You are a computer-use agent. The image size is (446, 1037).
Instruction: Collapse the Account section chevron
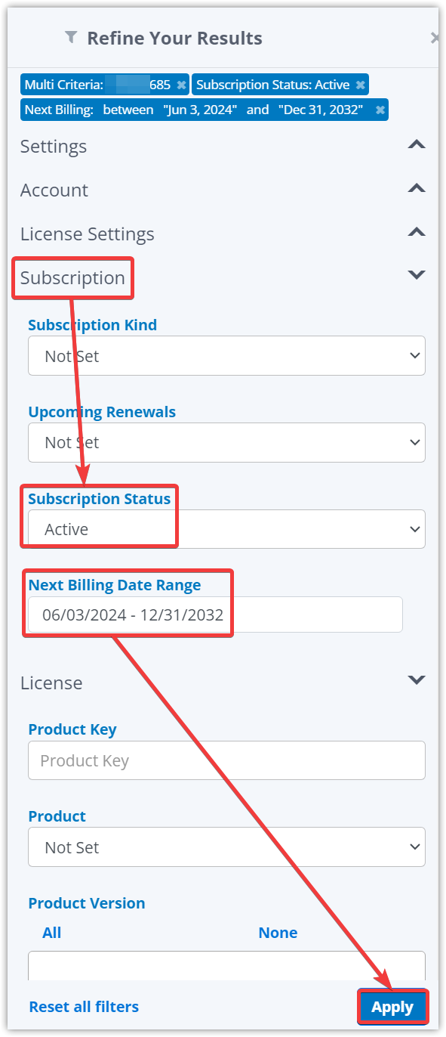[x=417, y=188]
